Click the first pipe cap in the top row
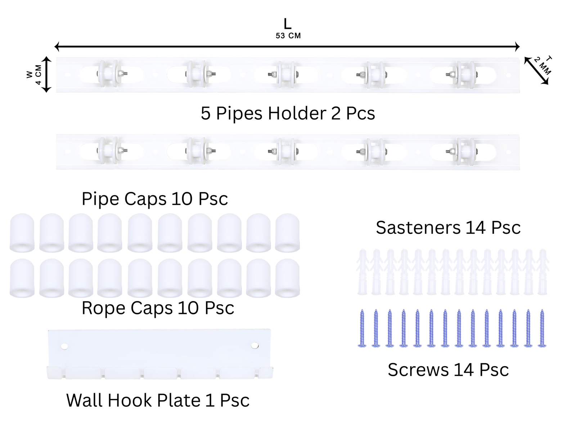The height and width of the screenshot is (432, 576). (x=22, y=233)
